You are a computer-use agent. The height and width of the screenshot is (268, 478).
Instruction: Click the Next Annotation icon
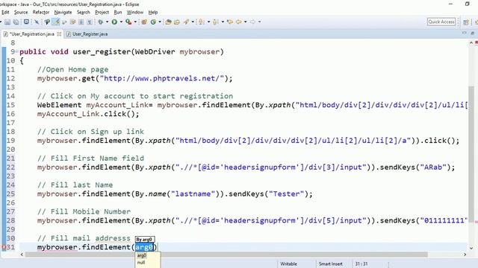coord(201,22)
